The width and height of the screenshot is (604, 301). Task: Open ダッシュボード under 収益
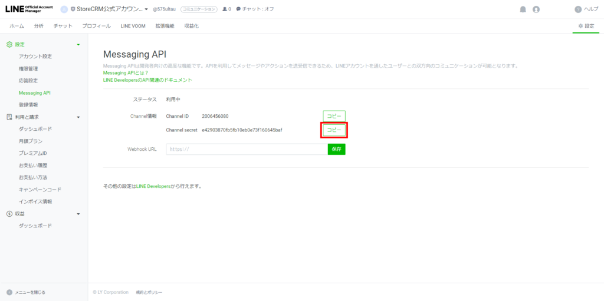tap(35, 226)
